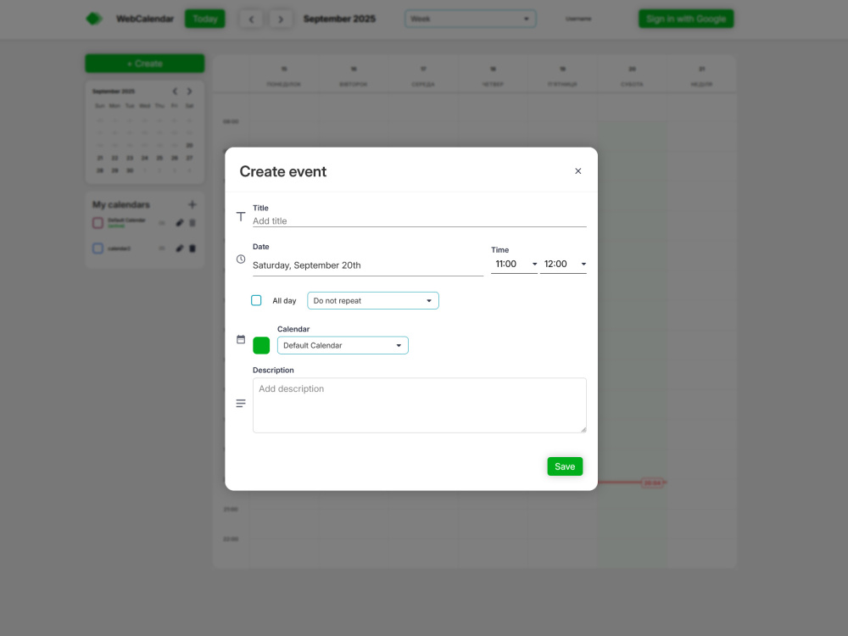
Task: Select day 30 in mini calendar
Action: point(129,170)
